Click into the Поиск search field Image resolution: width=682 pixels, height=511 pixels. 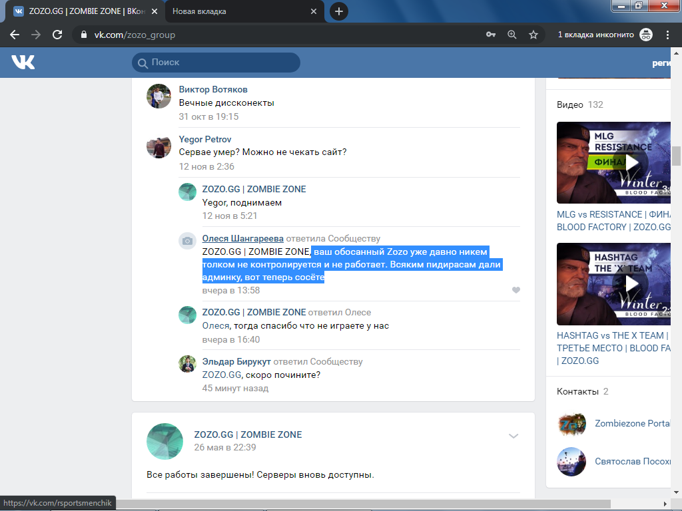(220, 63)
